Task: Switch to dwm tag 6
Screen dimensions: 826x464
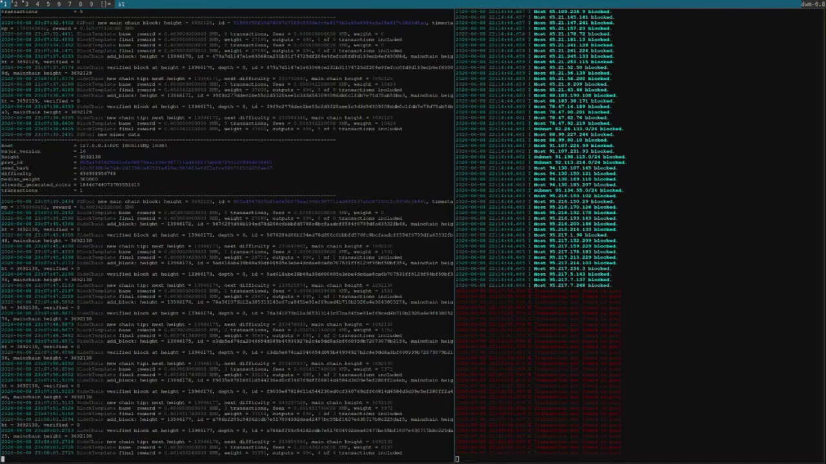Action: [59, 4]
